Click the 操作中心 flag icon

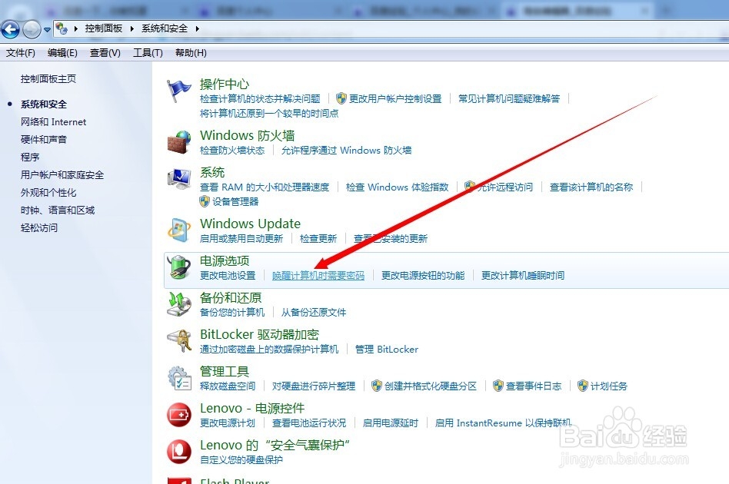179,91
